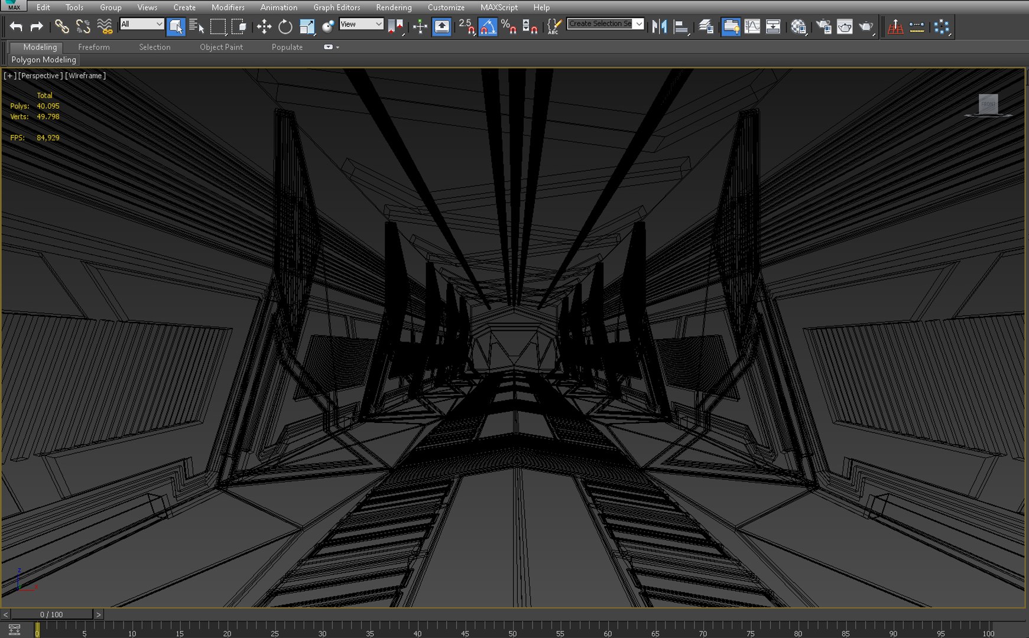The width and height of the screenshot is (1029, 638).
Task: Toggle the 2.5D Snaps button
Action: click(x=466, y=27)
